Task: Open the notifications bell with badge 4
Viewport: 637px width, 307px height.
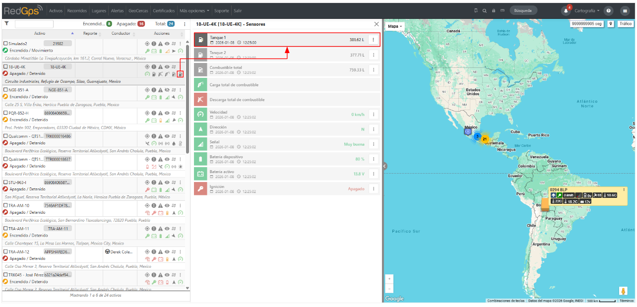Action: point(566,10)
